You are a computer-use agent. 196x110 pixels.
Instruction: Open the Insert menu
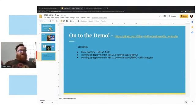coord(57,18)
